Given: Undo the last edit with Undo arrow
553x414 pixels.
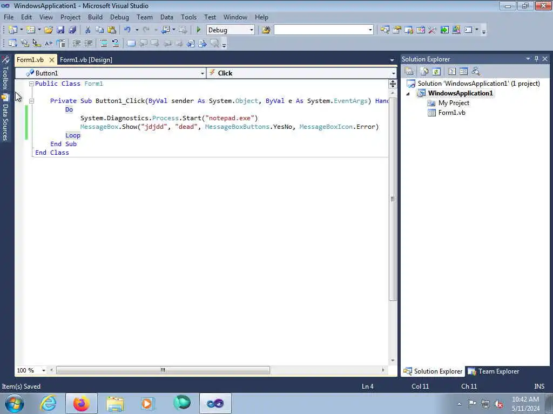Looking at the screenshot, I should [x=127, y=30].
